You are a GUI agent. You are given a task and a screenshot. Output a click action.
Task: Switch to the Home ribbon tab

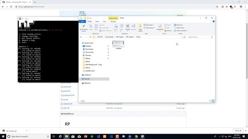(x=90, y=22)
